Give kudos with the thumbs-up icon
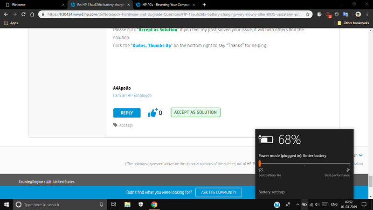The width and height of the screenshot is (373, 210). click(152, 112)
